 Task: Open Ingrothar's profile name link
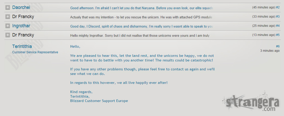click(x=21, y=26)
